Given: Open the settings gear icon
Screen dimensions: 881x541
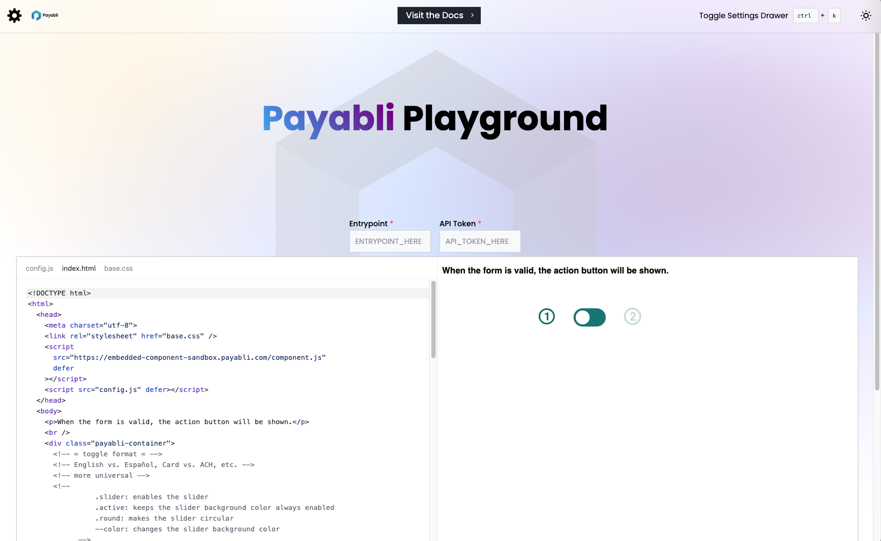Looking at the screenshot, I should tap(14, 16).
